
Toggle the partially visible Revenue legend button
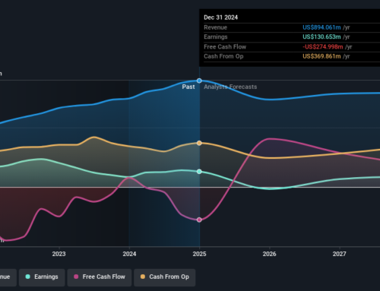[8, 277]
